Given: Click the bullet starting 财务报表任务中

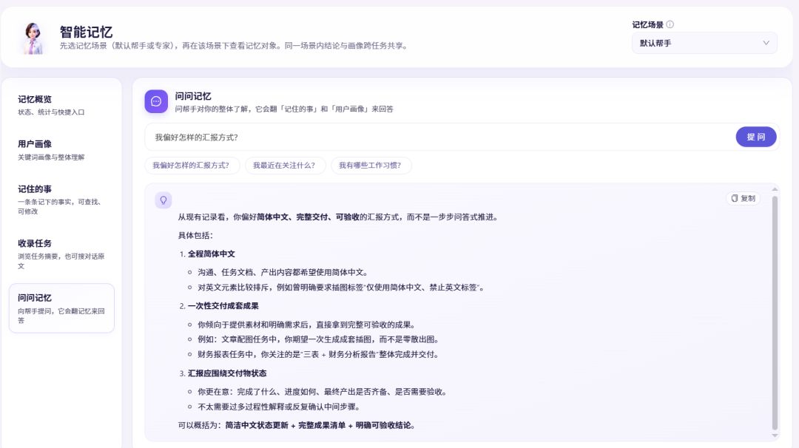Looking at the screenshot, I should point(318,354).
